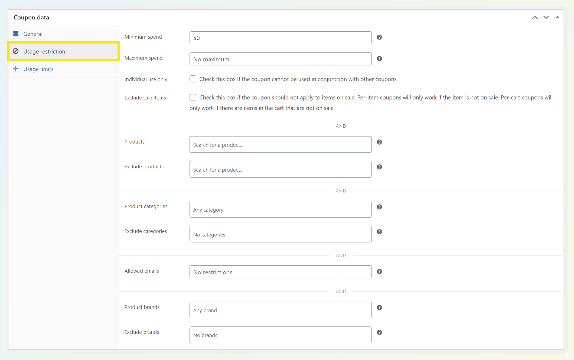Click the Allowed emails input field
This screenshot has height=360, width=574.
pos(280,272)
